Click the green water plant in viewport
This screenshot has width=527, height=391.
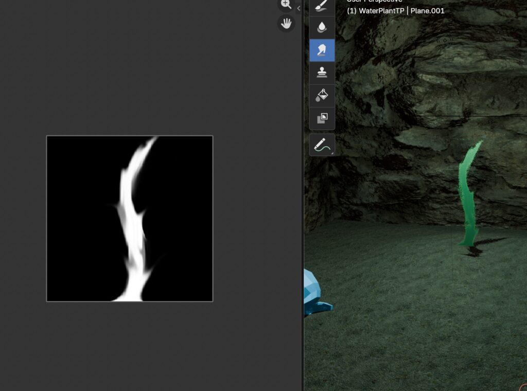coord(469,195)
